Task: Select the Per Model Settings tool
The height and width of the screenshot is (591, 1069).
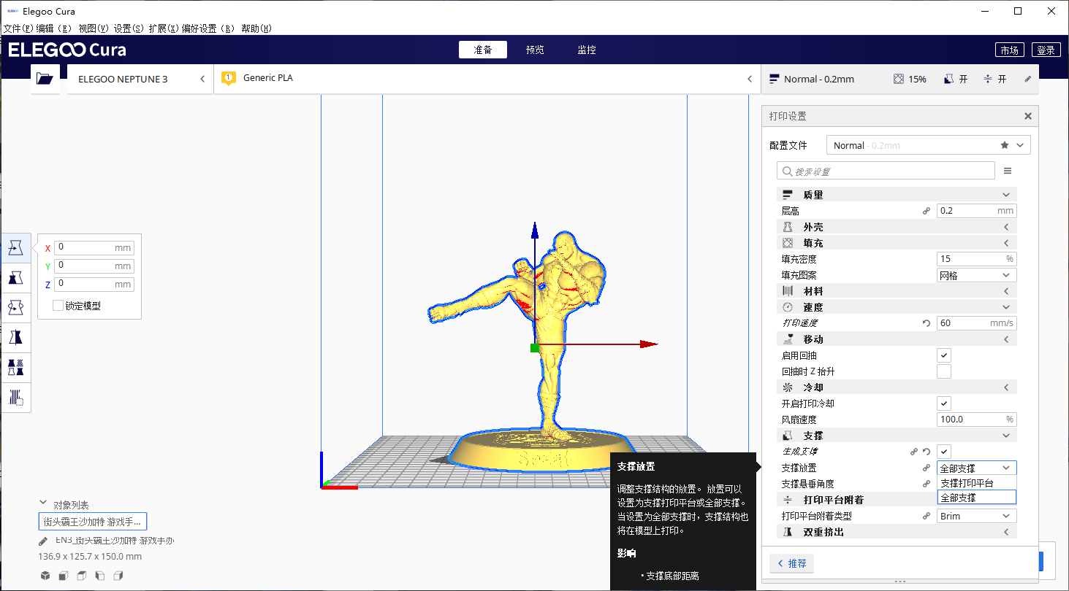Action: (16, 368)
